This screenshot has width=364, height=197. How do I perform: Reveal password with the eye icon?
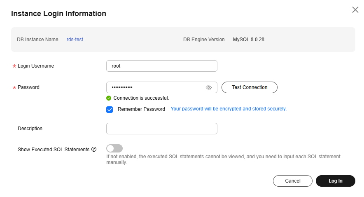click(209, 87)
